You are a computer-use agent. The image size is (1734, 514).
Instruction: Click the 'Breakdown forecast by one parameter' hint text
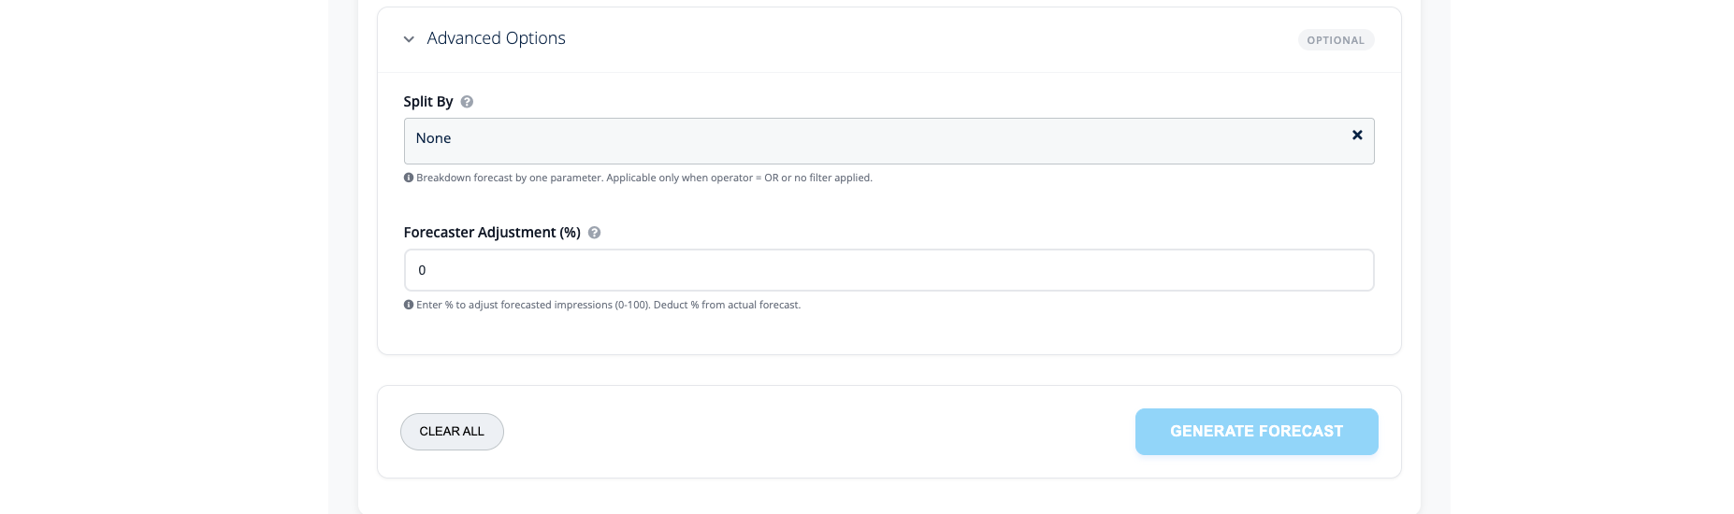point(644,178)
